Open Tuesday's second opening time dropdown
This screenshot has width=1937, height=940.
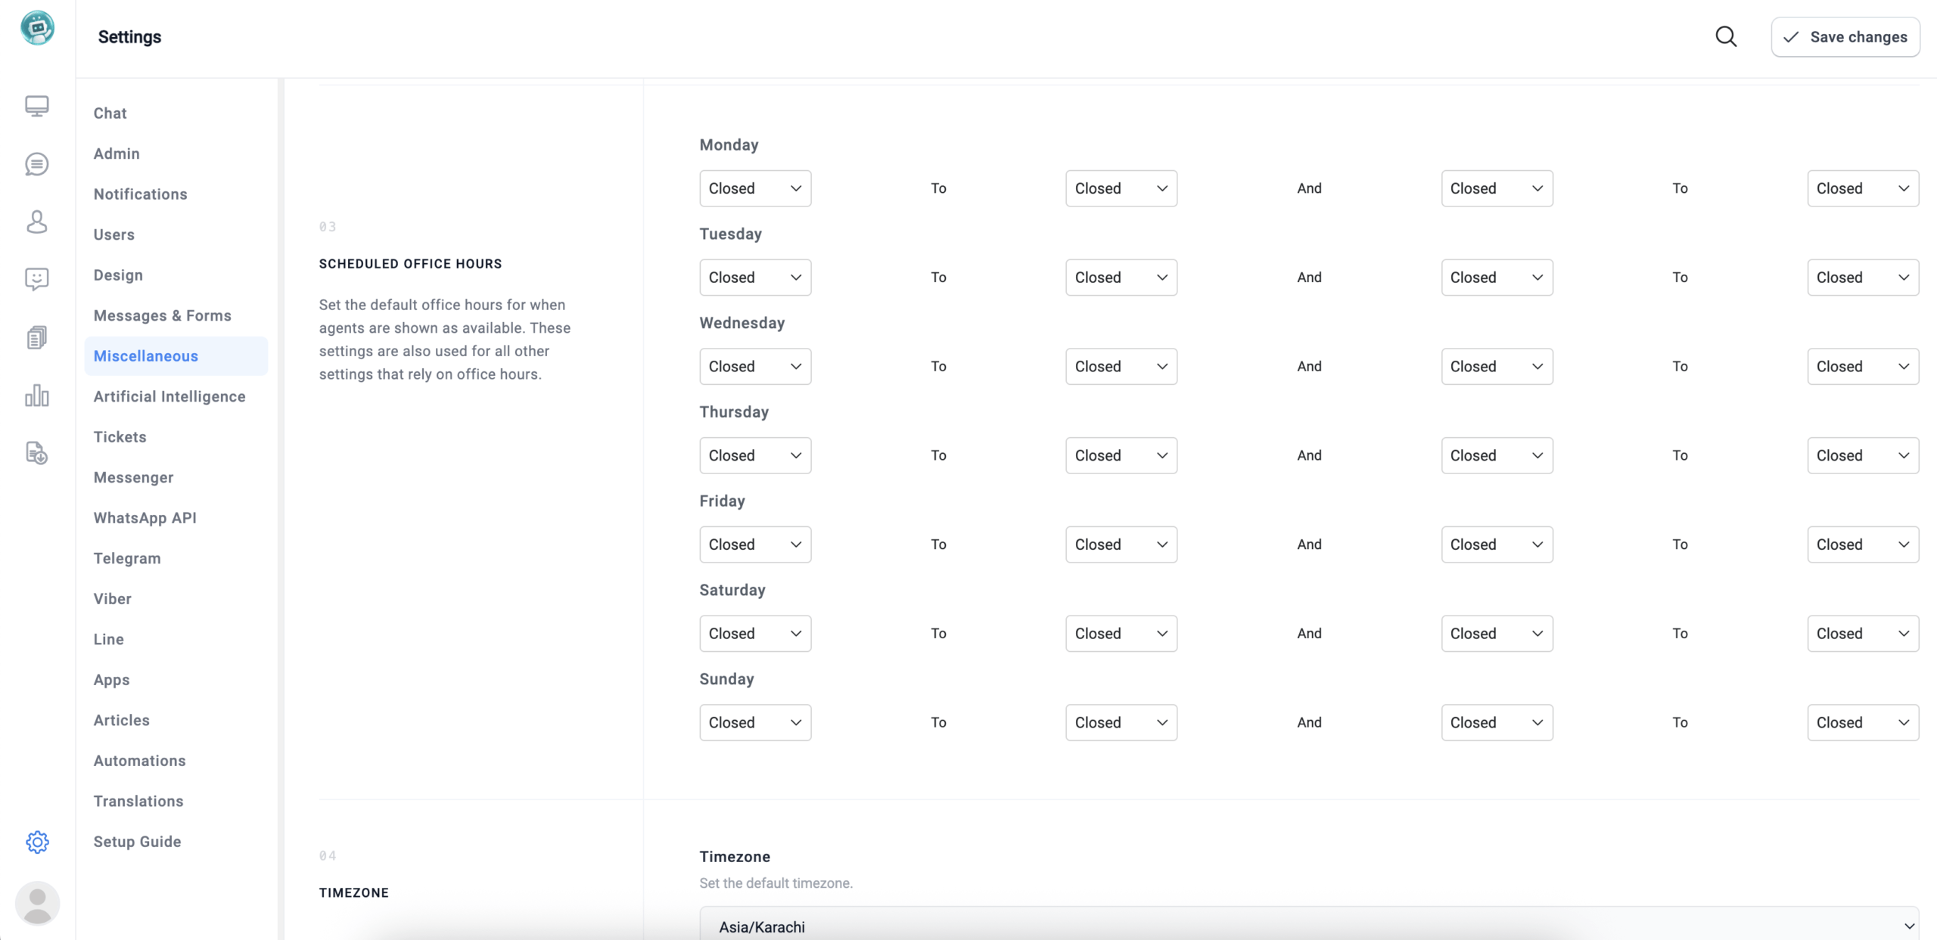pos(1497,278)
